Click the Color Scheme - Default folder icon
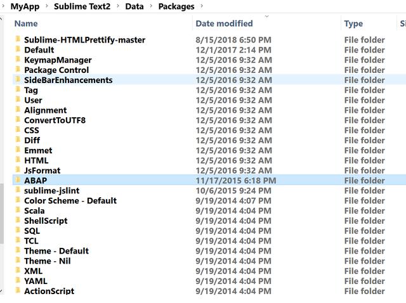The image size is (406, 303). pyautogui.click(x=18, y=200)
